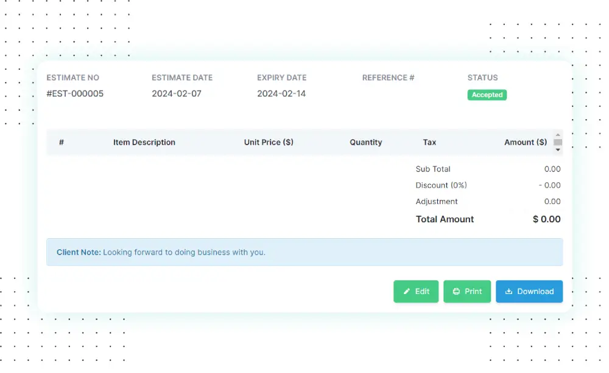This screenshot has height=373, width=609.
Task: Select the Unit Price ($) column header
Action: tap(269, 142)
